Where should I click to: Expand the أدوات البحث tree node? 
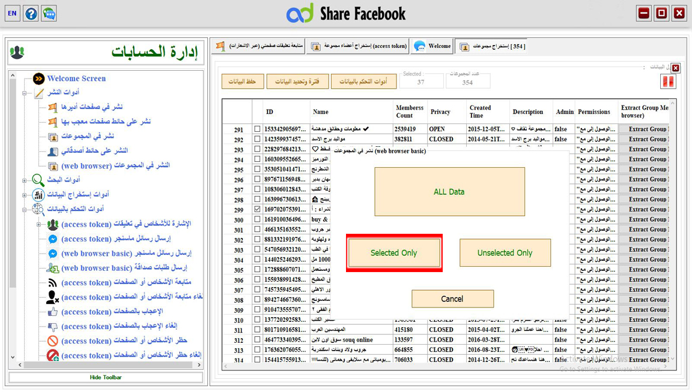point(25,180)
